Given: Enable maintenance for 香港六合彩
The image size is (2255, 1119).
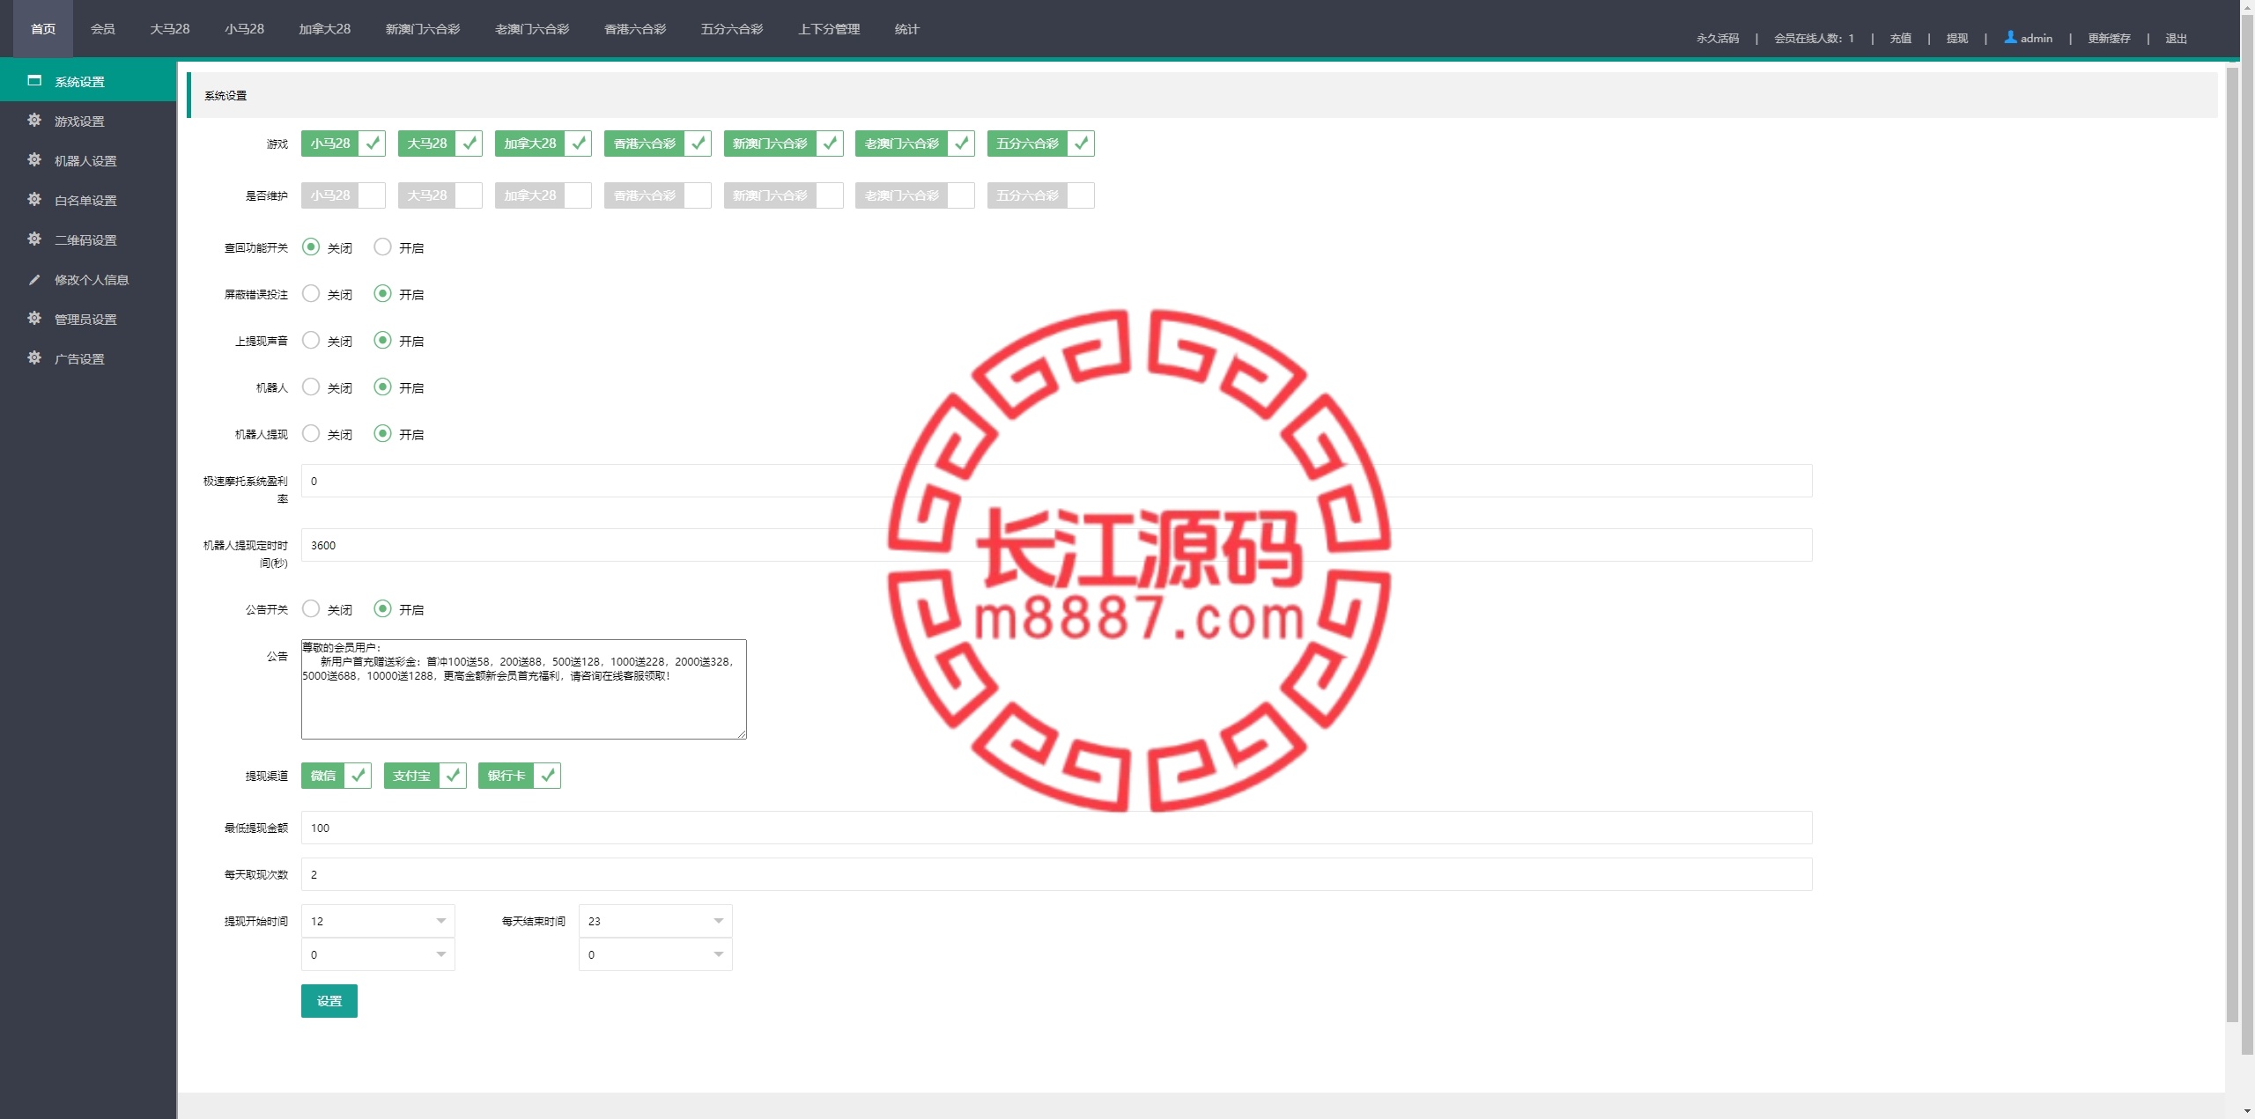Looking at the screenshot, I should [x=657, y=195].
